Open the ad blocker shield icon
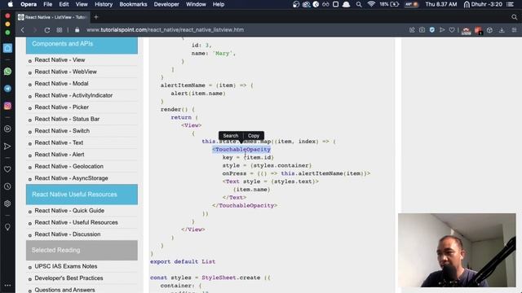Image resolution: width=522 pixels, height=293 pixels. (431, 30)
